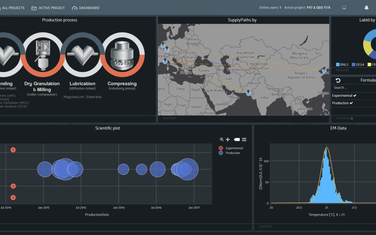Click the histogram peak in EM-Data
Screen dimensions: 376x235
pos(326,150)
